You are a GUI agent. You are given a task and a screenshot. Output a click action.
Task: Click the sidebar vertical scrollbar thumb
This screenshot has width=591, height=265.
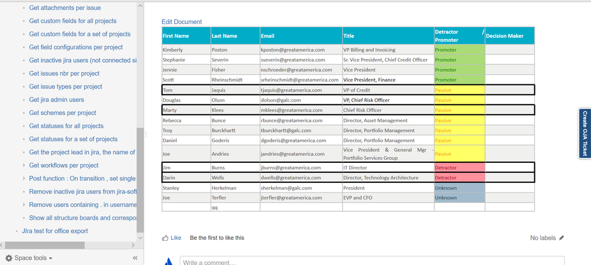click(x=140, y=180)
